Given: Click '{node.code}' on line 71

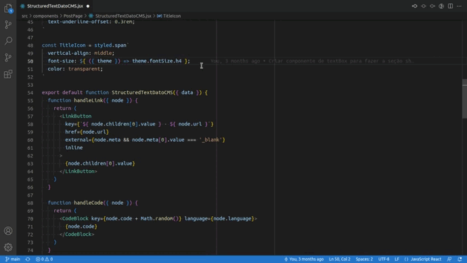Looking at the screenshot, I should (81, 226).
